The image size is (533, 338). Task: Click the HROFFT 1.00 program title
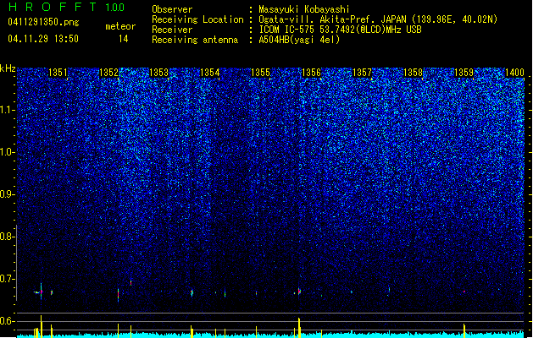point(66,7)
